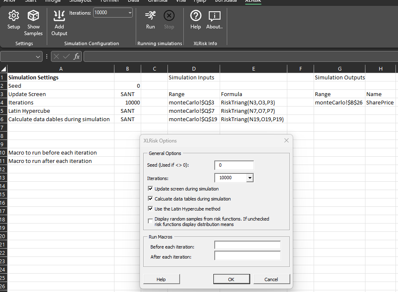This screenshot has width=398, height=292.
Task: Open the XLRisk Setup gear icon
Action: [x=13, y=16]
